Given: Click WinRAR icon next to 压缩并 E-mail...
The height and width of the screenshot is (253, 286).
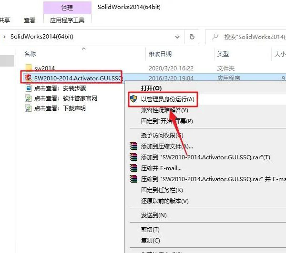Looking at the screenshot, I should click(x=133, y=168).
